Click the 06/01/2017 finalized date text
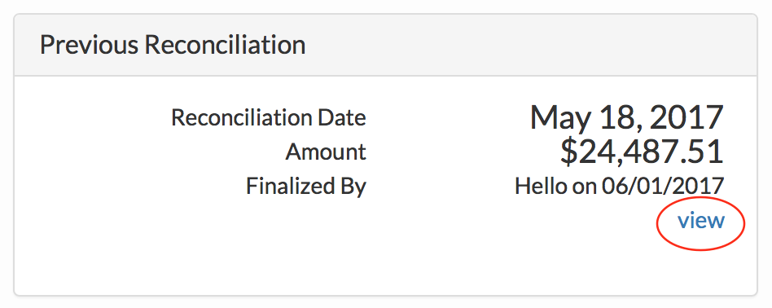The image size is (772, 308). pos(662,187)
